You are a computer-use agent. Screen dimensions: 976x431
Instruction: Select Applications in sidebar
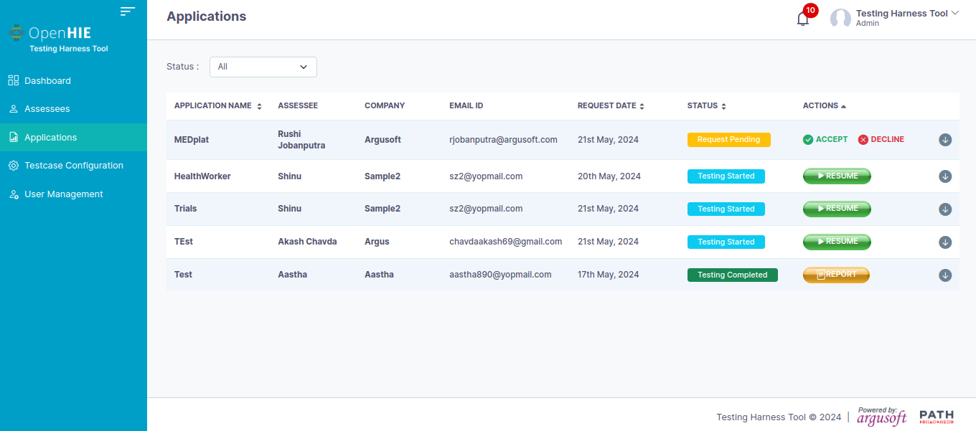coord(73,137)
